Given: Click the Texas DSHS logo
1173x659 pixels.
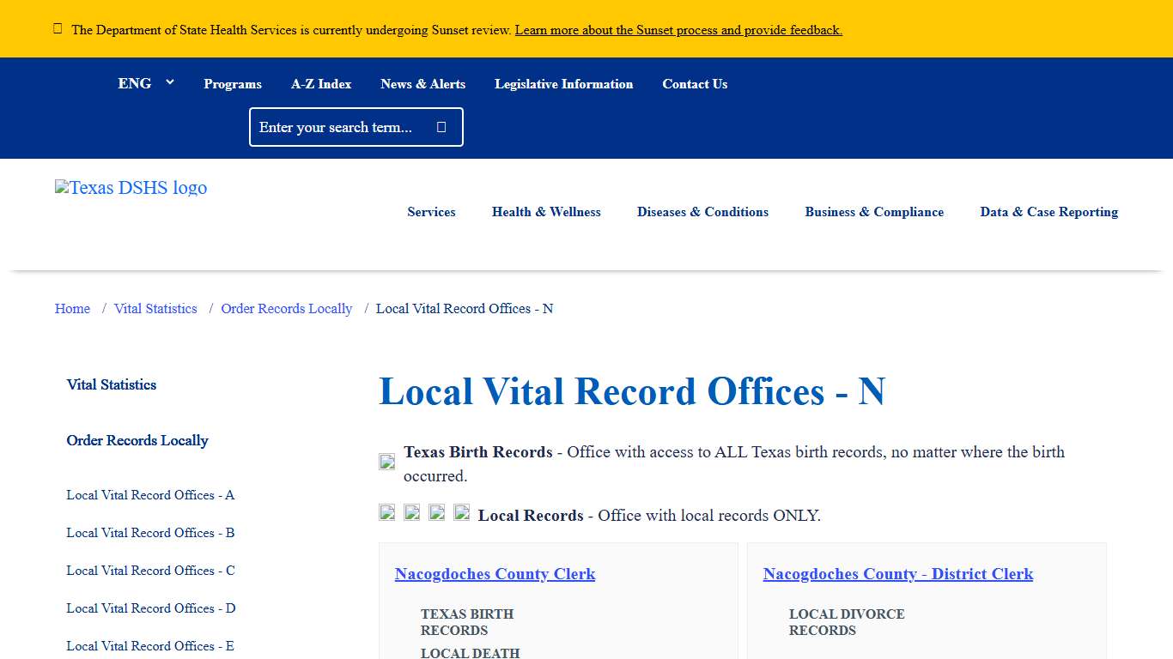Looking at the screenshot, I should point(131,187).
